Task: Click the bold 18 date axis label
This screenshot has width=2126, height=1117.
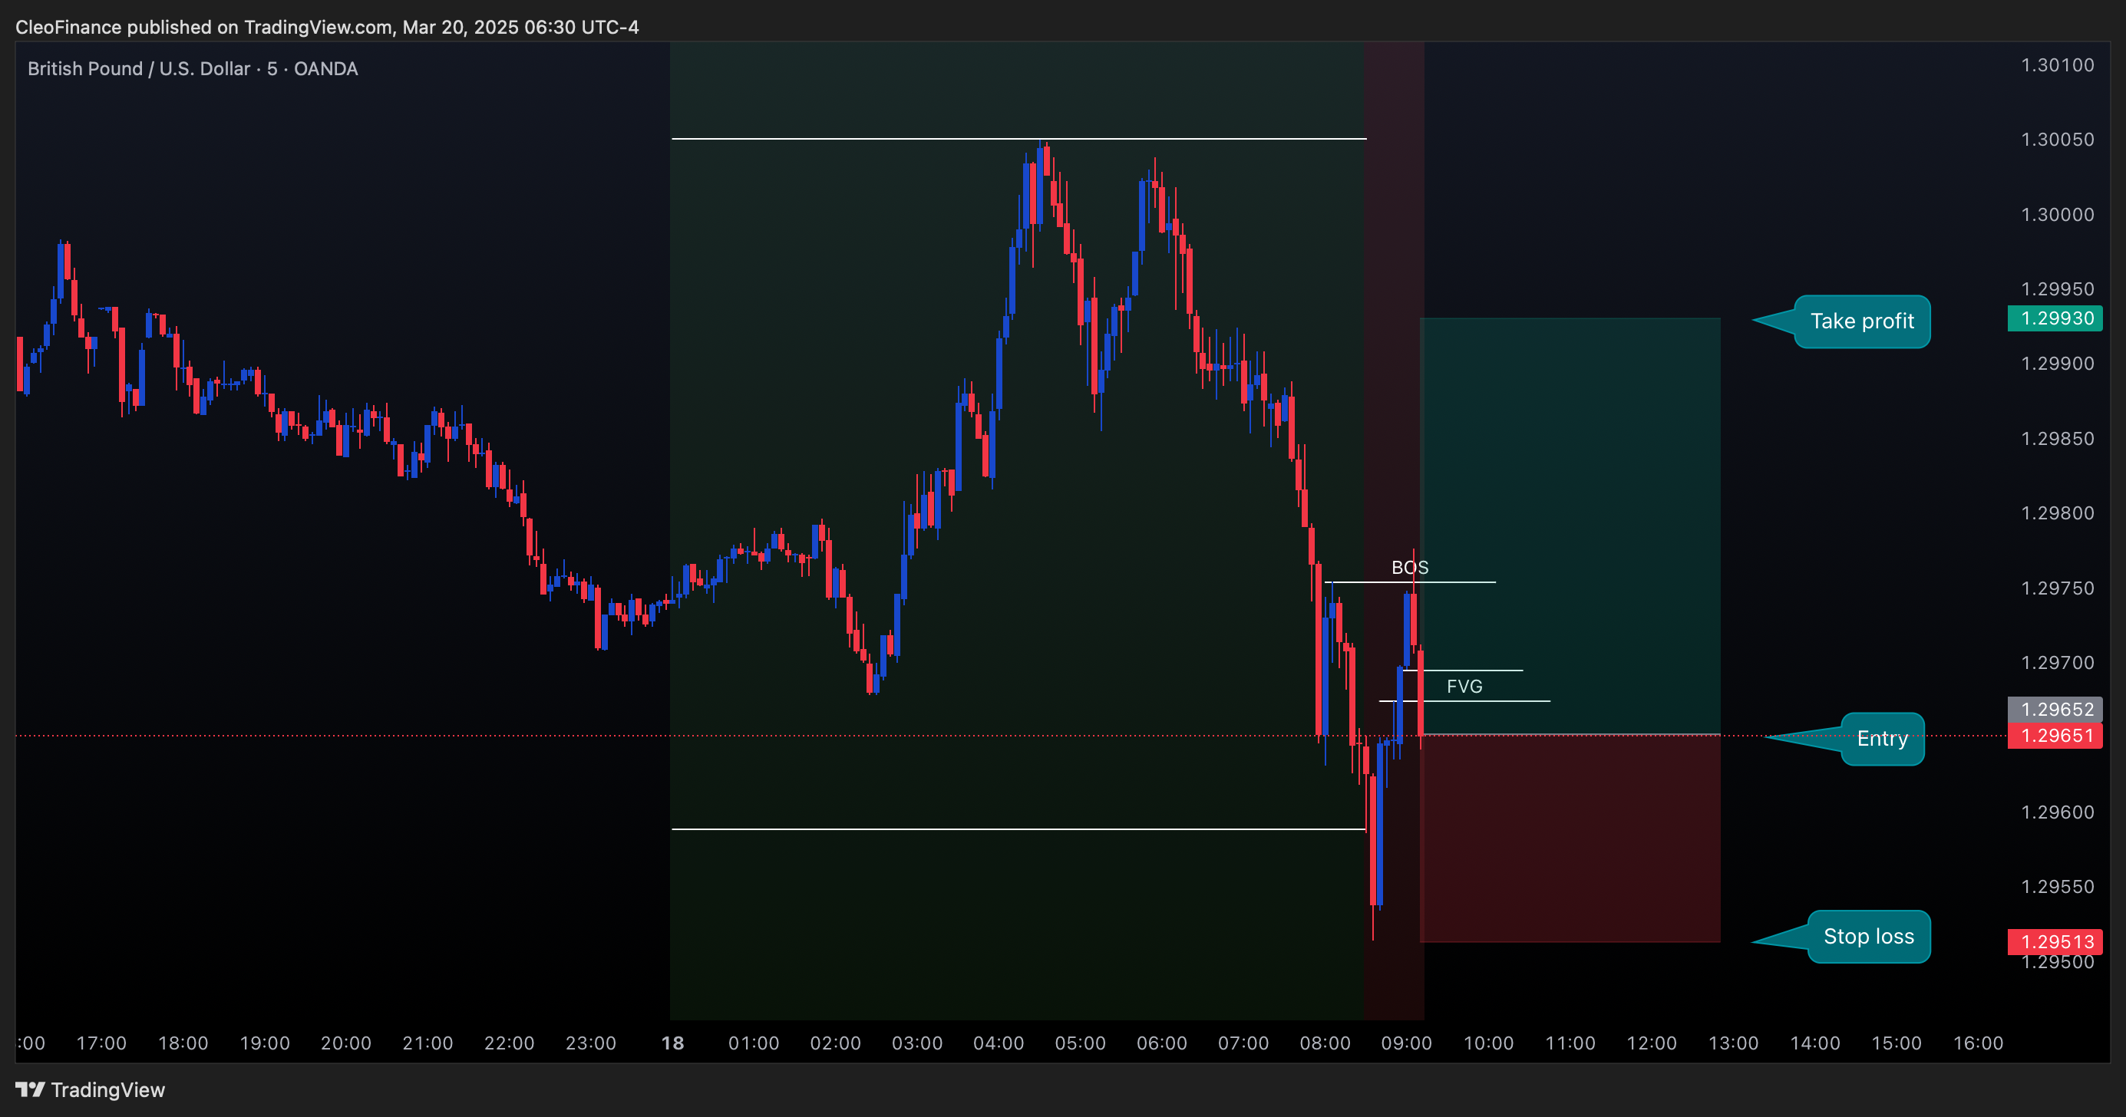Action: click(672, 1043)
